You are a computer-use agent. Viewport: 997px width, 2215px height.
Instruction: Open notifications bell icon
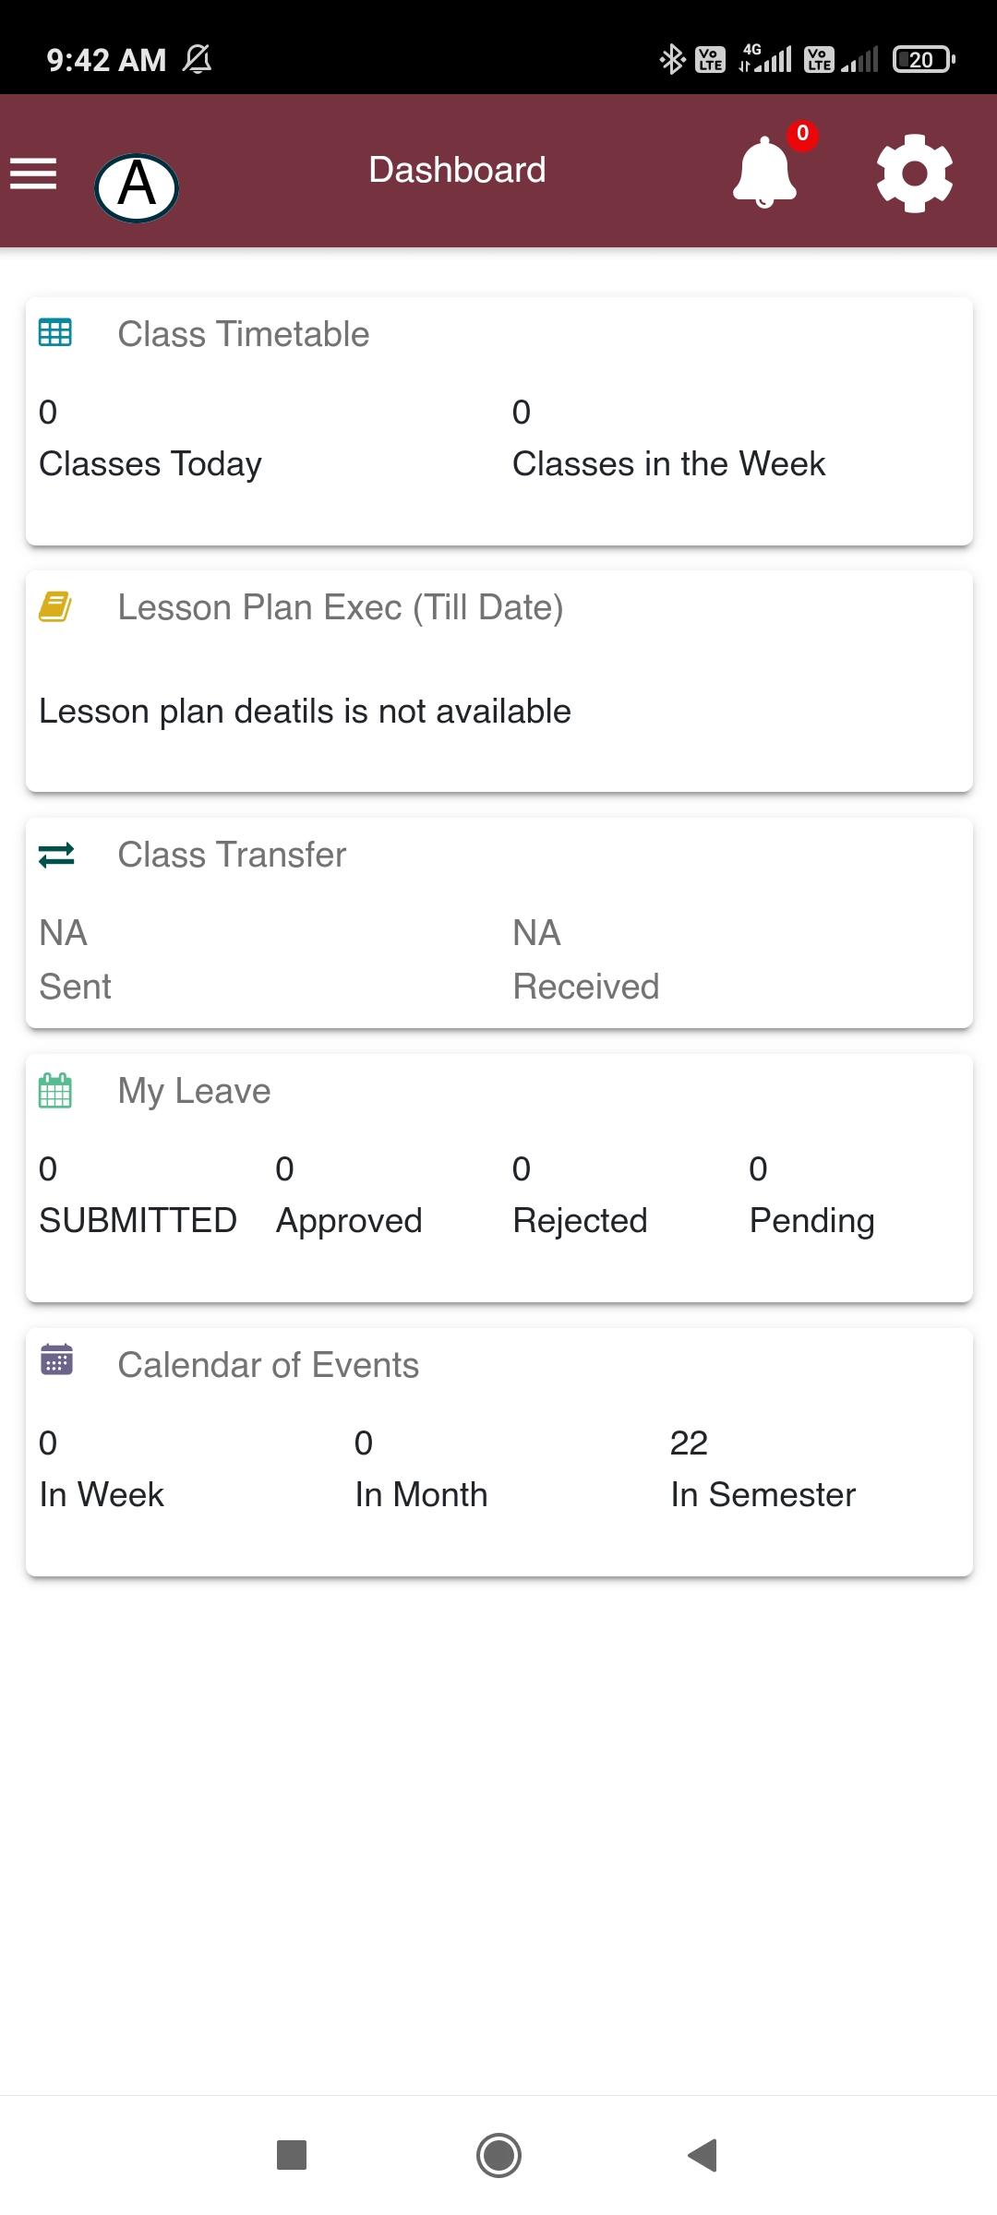[x=765, y=172]
